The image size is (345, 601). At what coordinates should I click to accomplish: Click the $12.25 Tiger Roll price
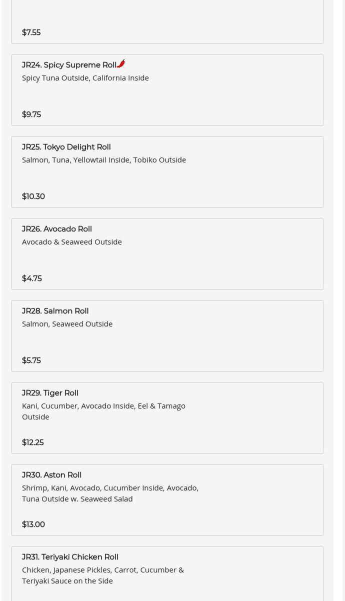tap(33, 442)
